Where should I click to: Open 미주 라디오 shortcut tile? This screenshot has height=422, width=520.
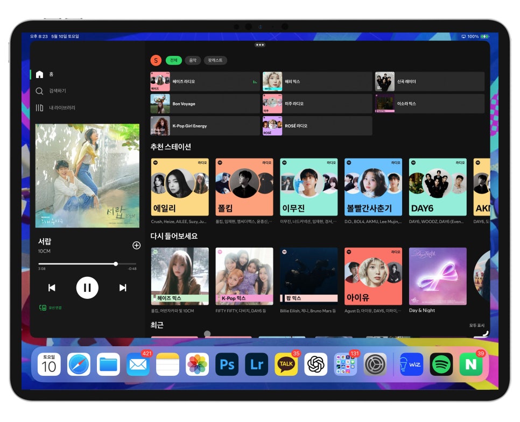[x=318, y=104]
